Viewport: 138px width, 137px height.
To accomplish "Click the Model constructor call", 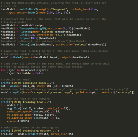I will (x=17, y=57).
